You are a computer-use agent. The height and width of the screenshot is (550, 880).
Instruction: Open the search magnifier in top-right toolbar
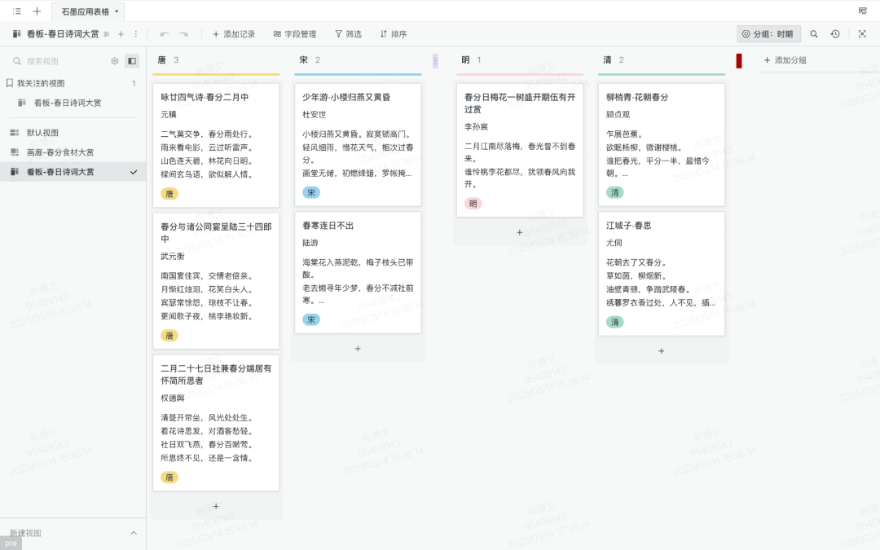(813, 34)
